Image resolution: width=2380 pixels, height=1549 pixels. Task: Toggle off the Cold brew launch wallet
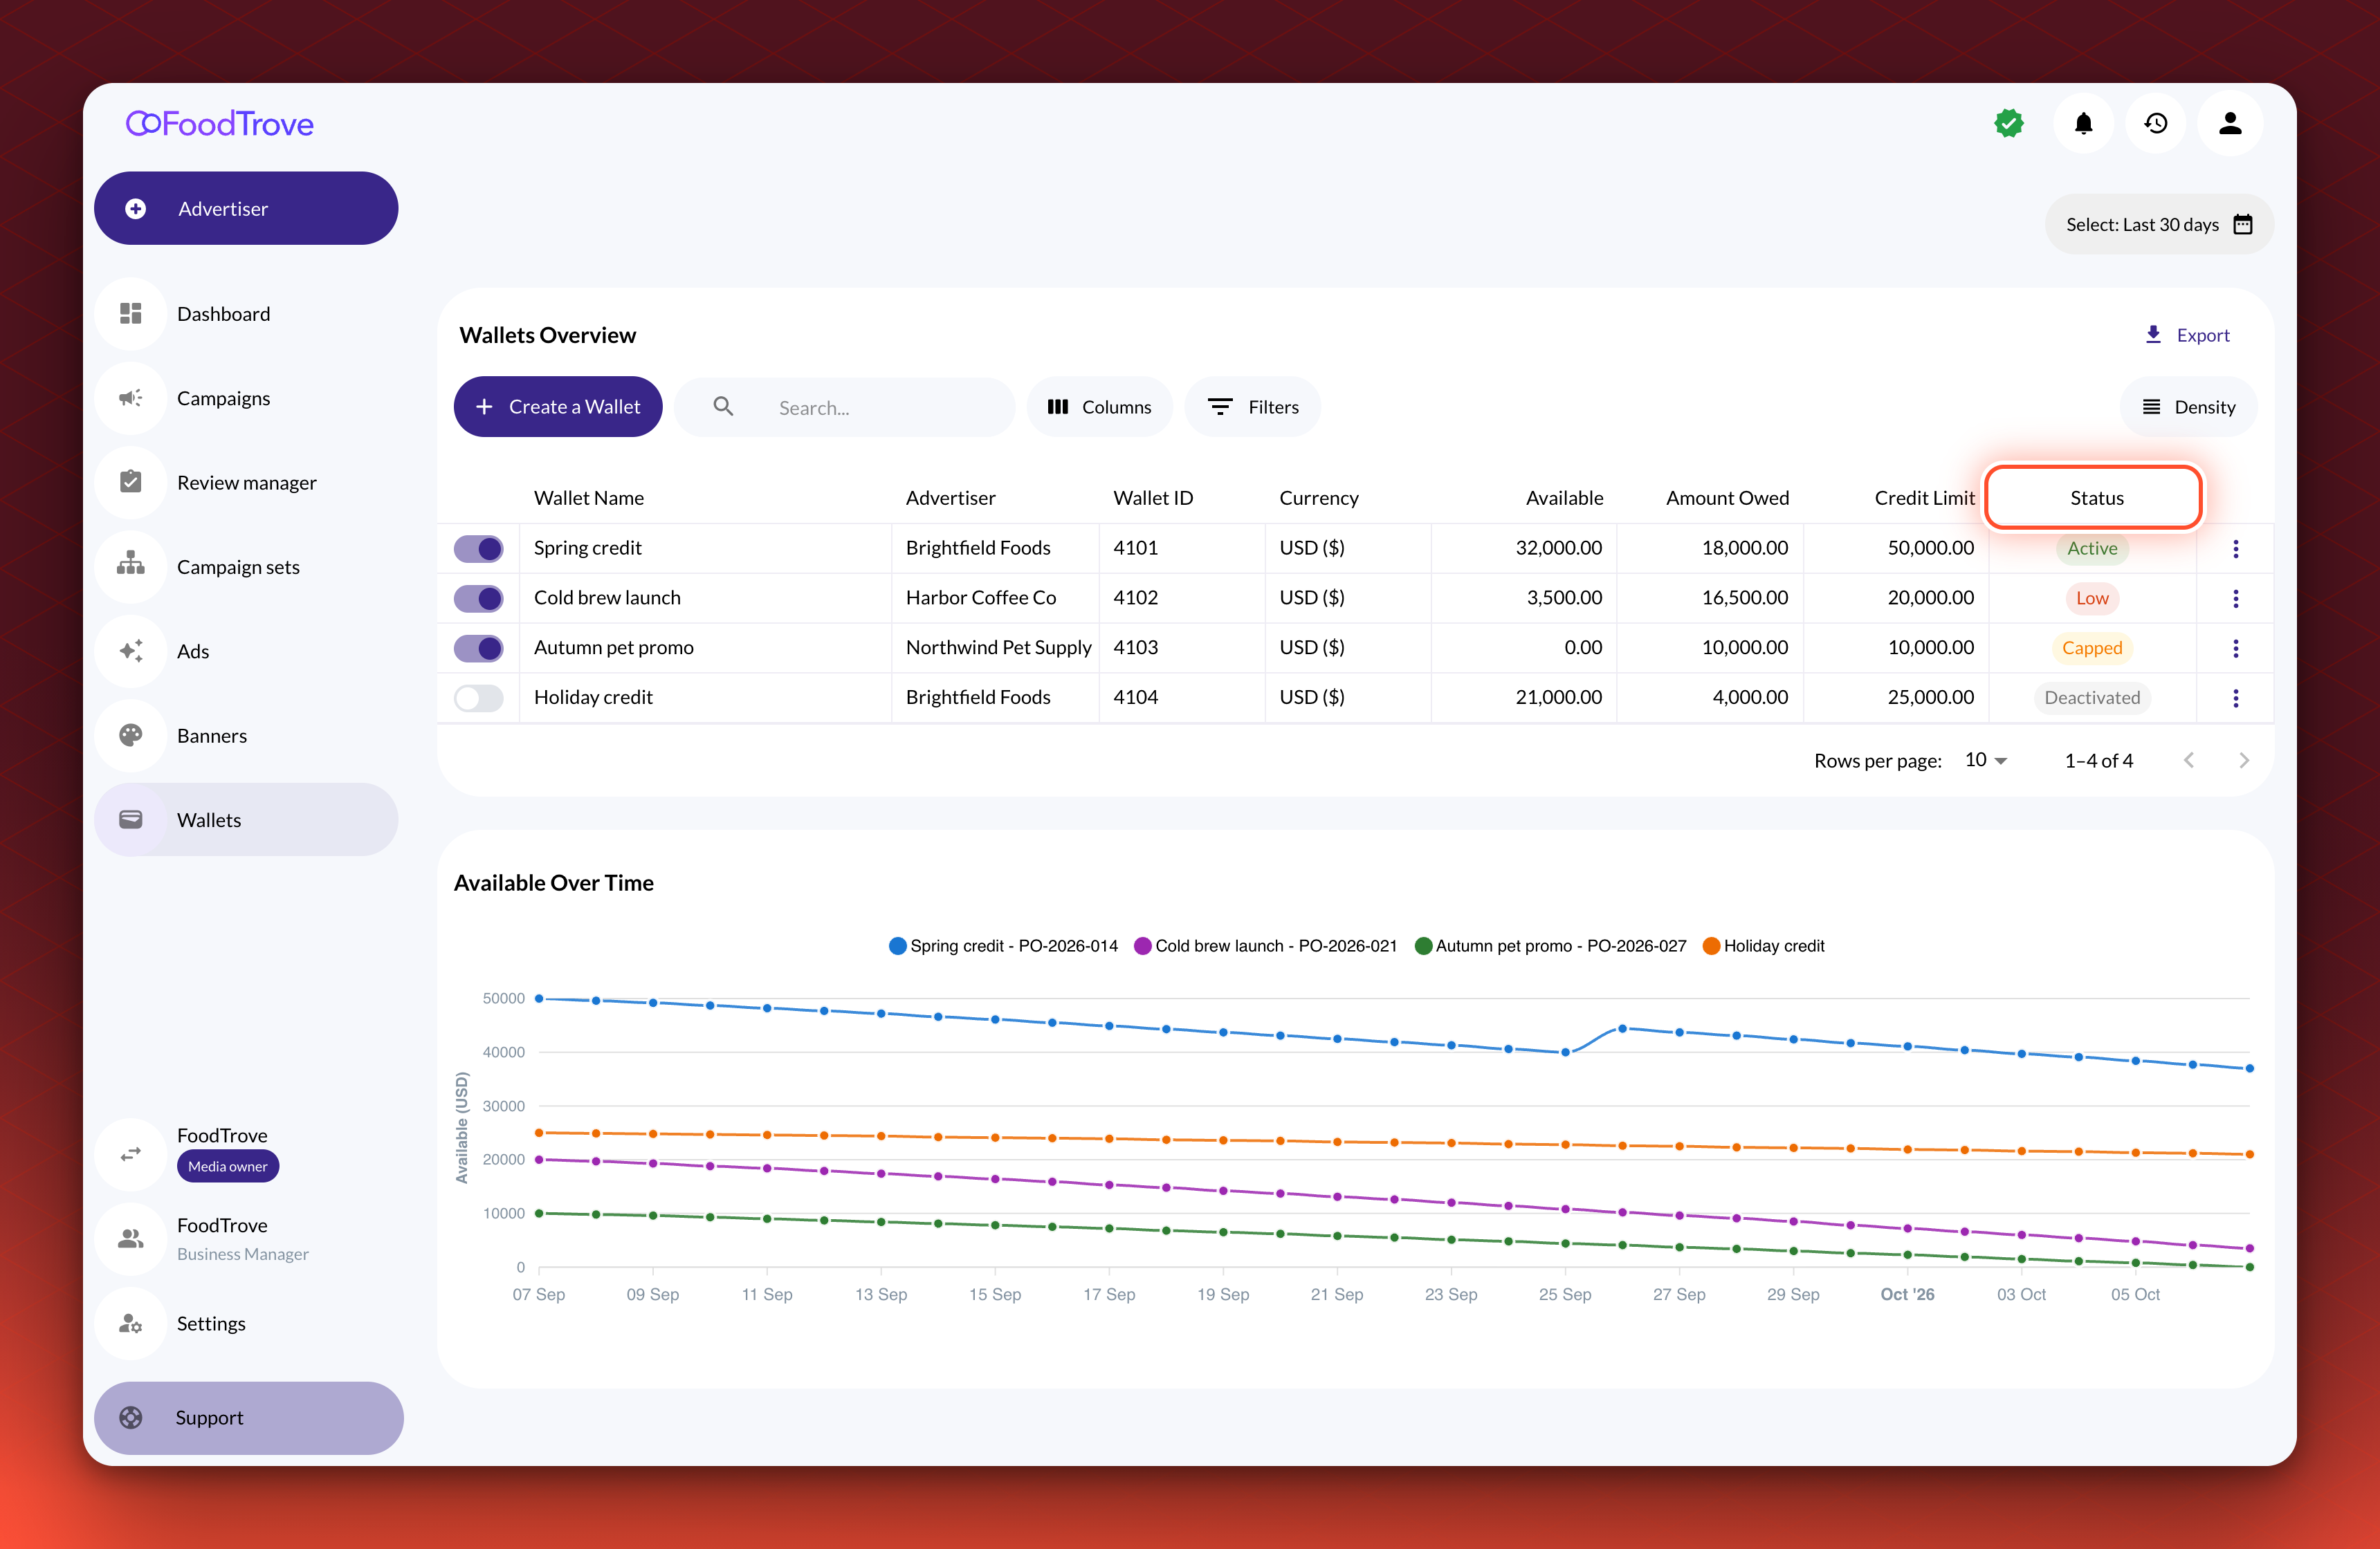(479, 599)
